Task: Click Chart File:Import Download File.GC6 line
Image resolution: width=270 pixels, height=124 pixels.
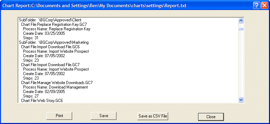Action: [x=50, y=47]
